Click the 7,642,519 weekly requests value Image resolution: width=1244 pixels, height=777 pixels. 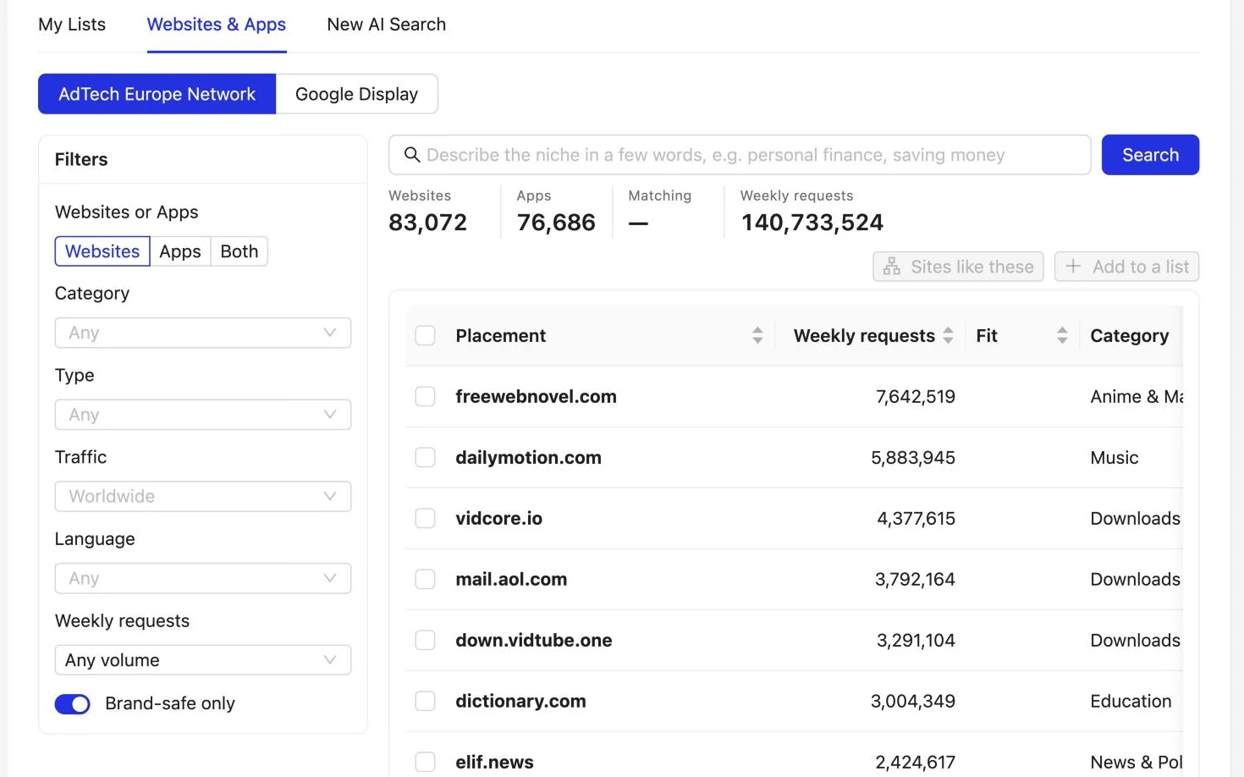[916, 397]
